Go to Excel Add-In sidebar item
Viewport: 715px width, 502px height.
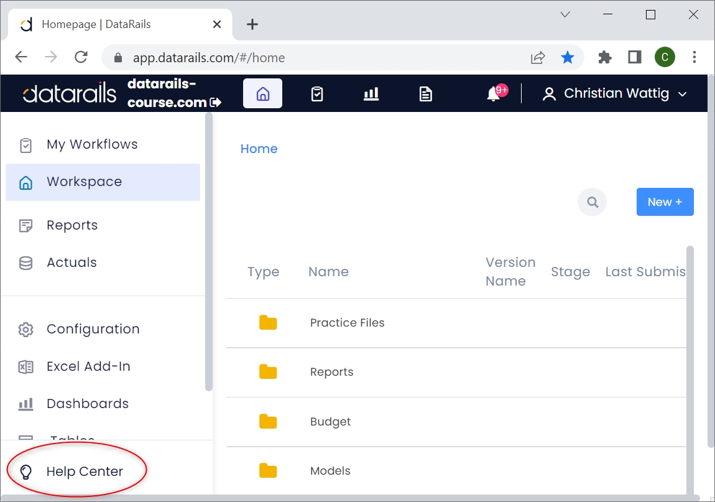[x=88, y=366]
